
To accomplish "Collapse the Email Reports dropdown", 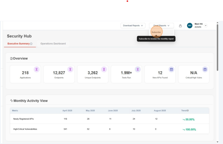I will [x=161, y=26].
